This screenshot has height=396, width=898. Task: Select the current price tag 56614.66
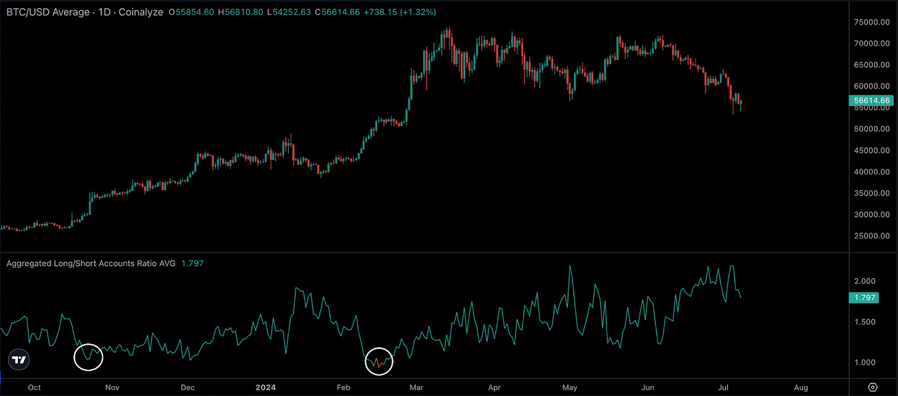point(871,101)
